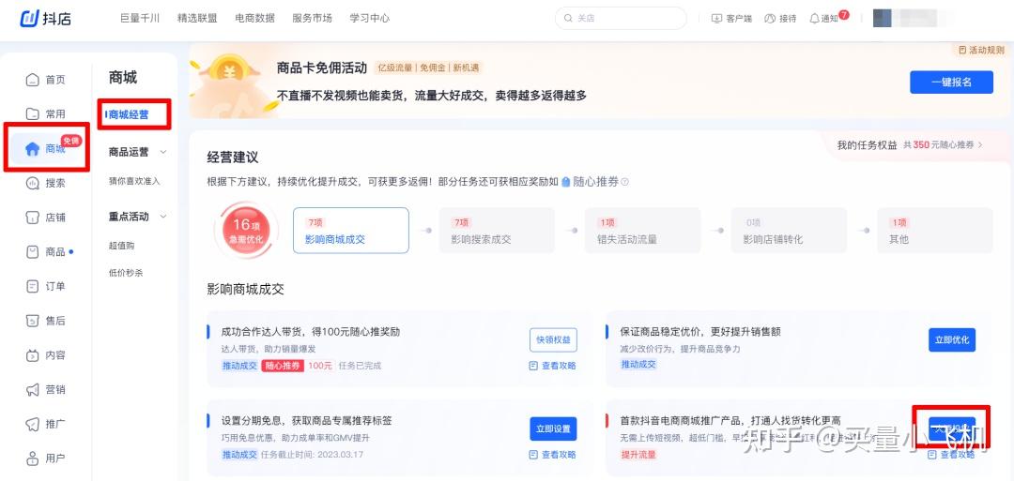Click the search box in header
This screenshot has width=1014, height=481.
(621, 18)
